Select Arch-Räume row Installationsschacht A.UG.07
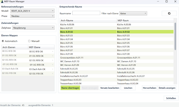Screen dimensions: 179x107 88,76
